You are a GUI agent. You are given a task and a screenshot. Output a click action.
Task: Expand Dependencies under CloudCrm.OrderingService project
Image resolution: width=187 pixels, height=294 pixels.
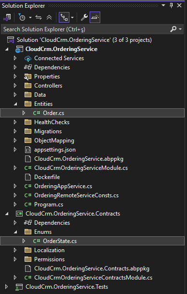coord(15,67)
